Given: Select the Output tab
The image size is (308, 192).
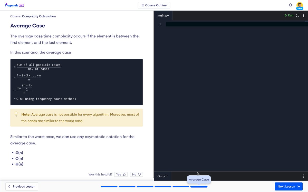Looking at the screenshot, I should [x=162, y=176].
